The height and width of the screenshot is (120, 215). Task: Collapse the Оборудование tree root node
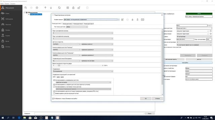25,13
